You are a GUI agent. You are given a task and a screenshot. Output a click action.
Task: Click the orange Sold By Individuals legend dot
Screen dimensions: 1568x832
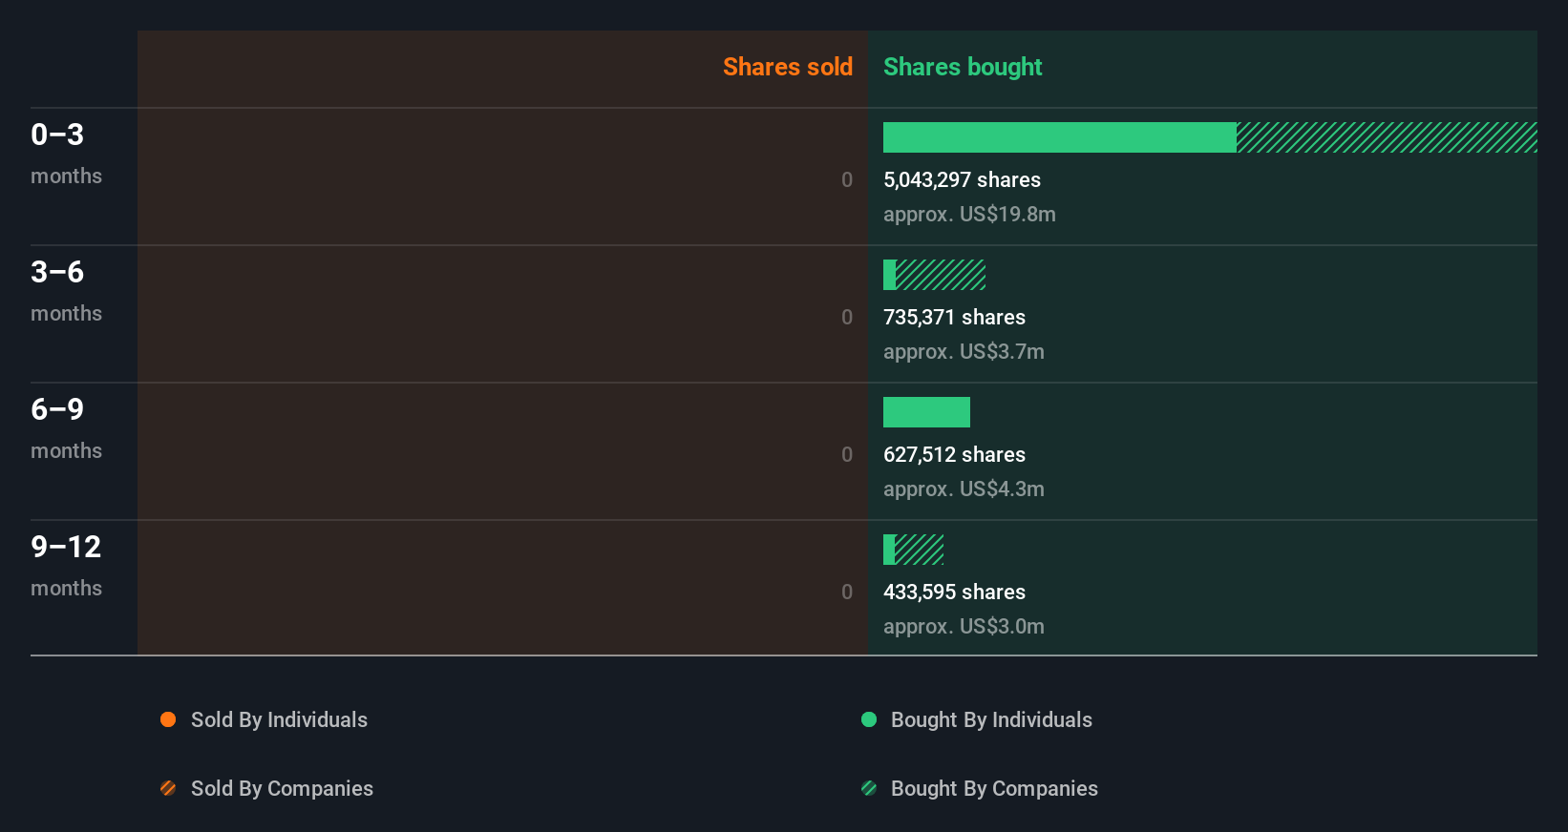pos(168,719)
